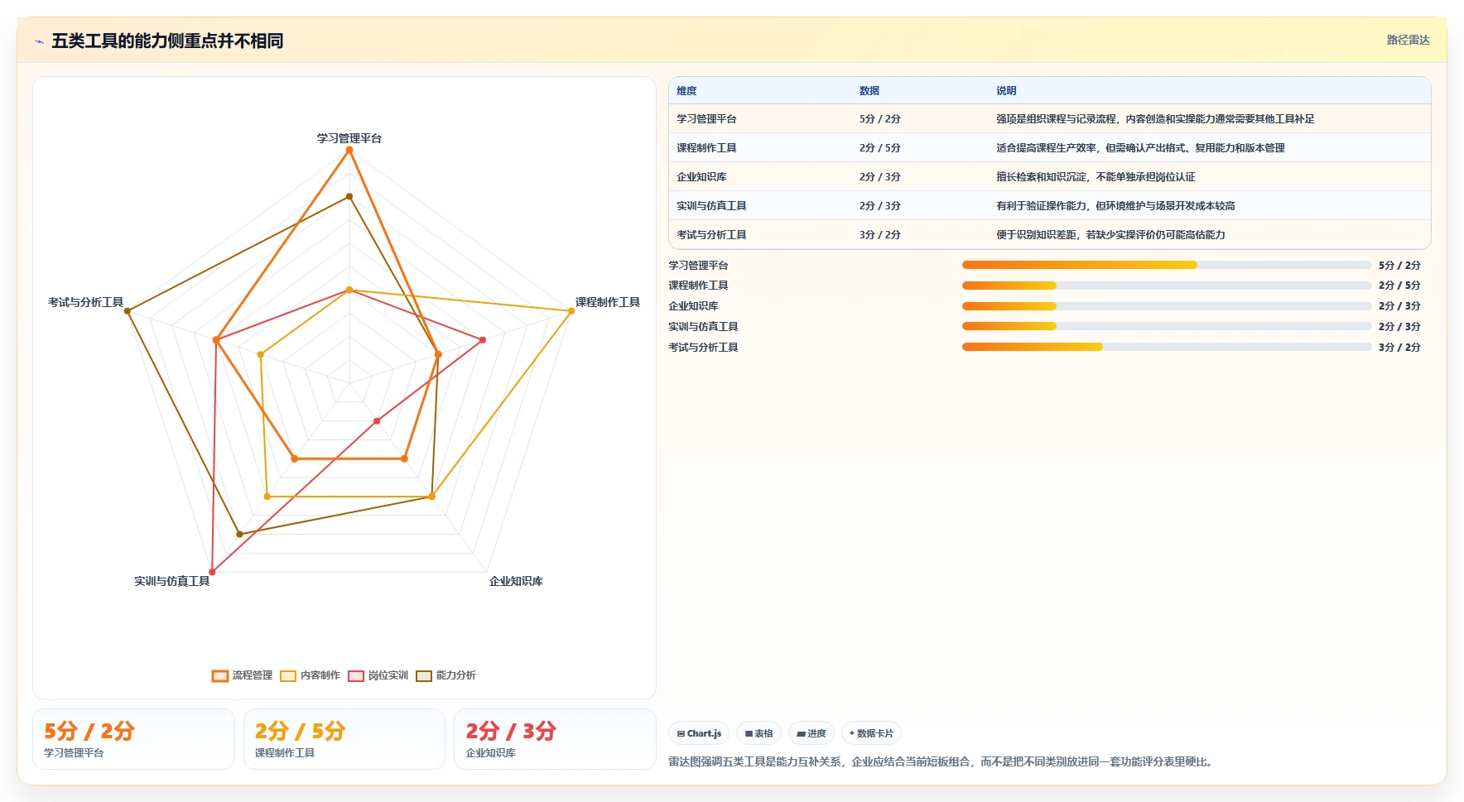This screenshot has width=1464, height=802.
Task: Select the 考试与分析工具 table row cell
Action: 711,235
